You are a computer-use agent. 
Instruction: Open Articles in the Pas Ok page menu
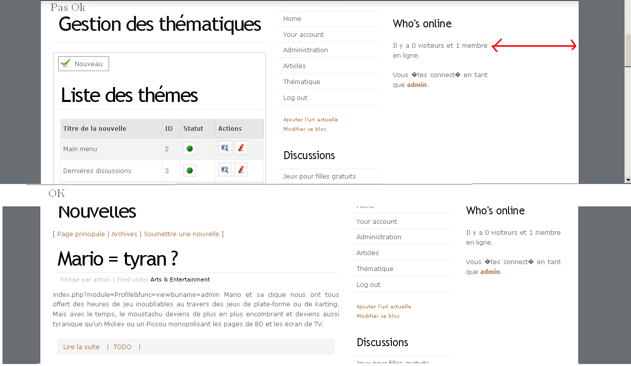[294, 66]
